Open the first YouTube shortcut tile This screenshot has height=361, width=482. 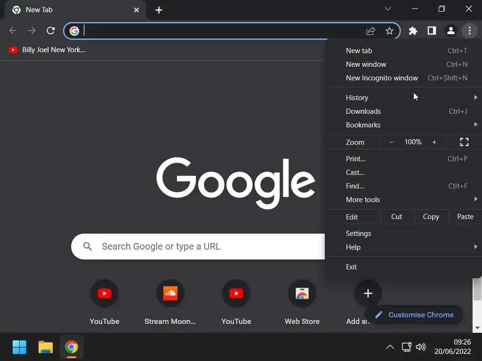pyautogui.click(x=104, y=302)
